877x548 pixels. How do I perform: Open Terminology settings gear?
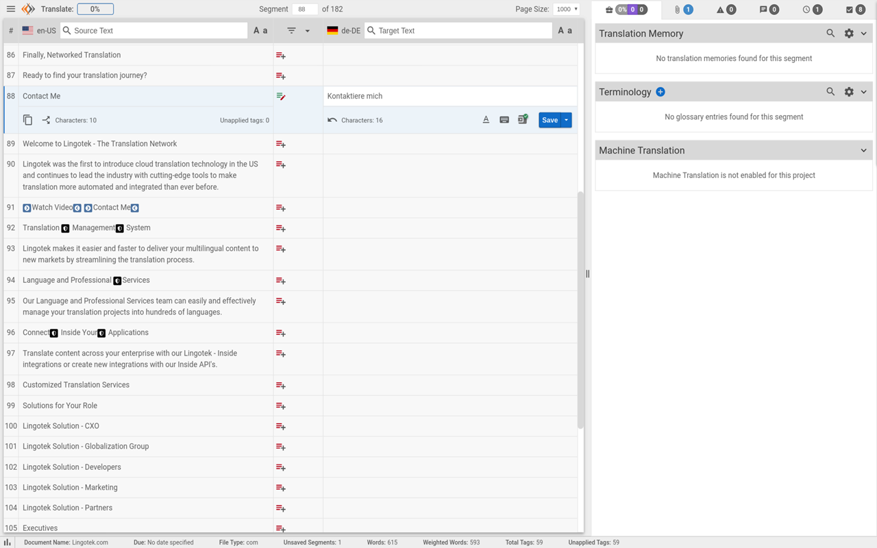click(x=849, y=92)
